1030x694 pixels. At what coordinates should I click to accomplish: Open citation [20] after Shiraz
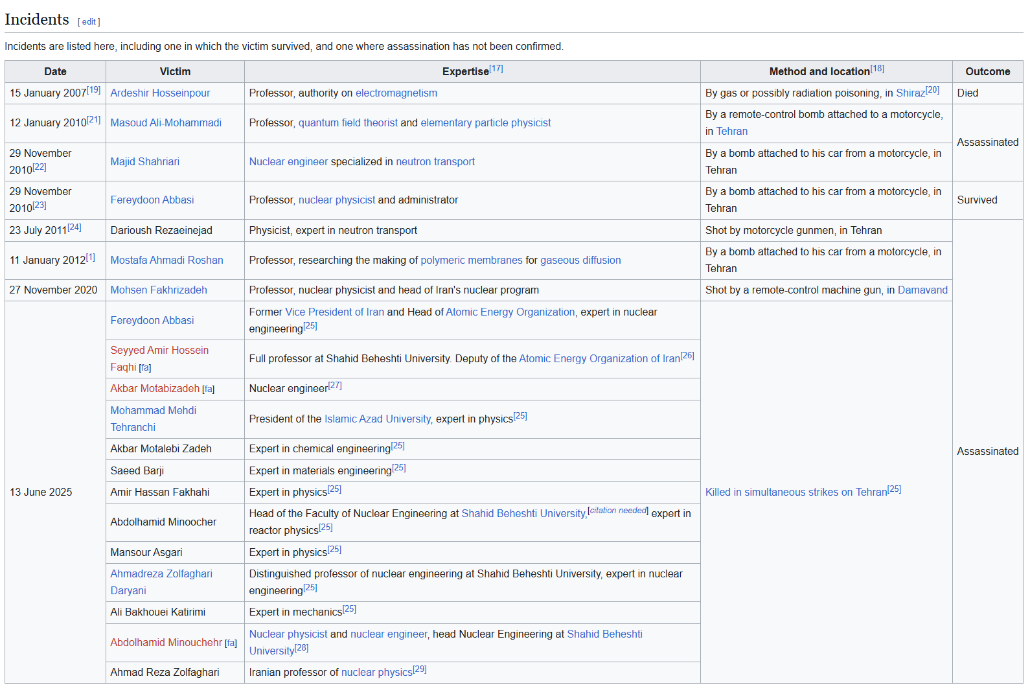point(932,90)
